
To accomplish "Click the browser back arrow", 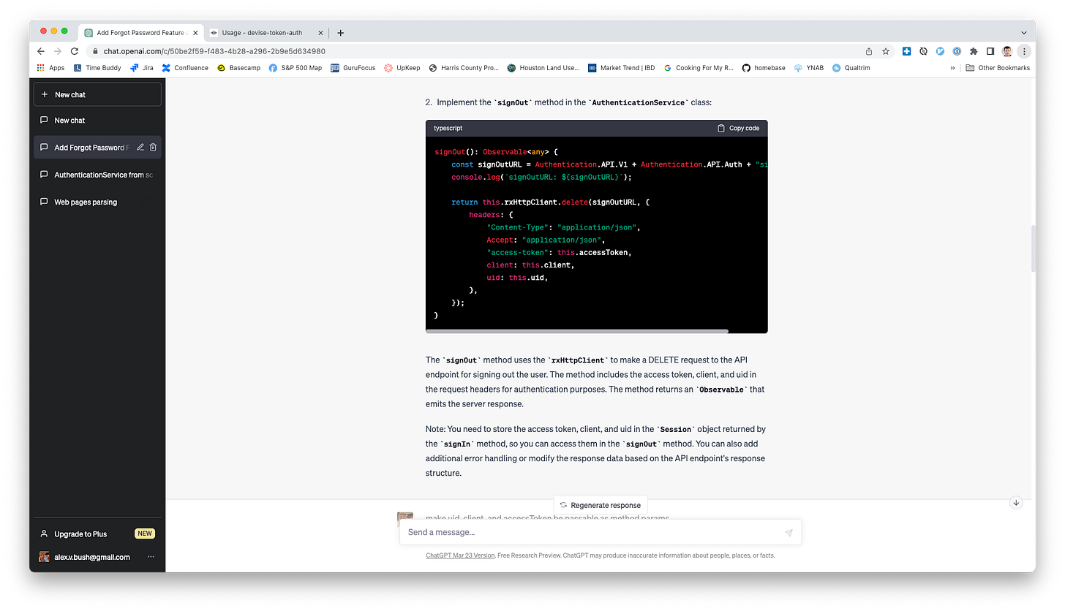I will (x=41, y=51).
